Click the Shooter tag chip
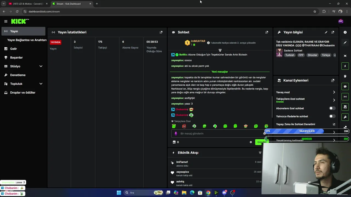351x197 pixels. click(312, 55)
